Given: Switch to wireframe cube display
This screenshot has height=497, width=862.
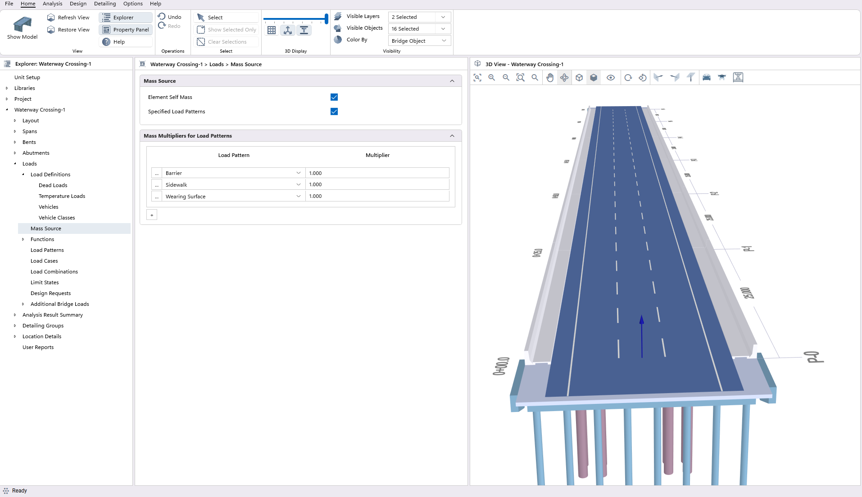Looking at the screenshot, I should [579, 77].
